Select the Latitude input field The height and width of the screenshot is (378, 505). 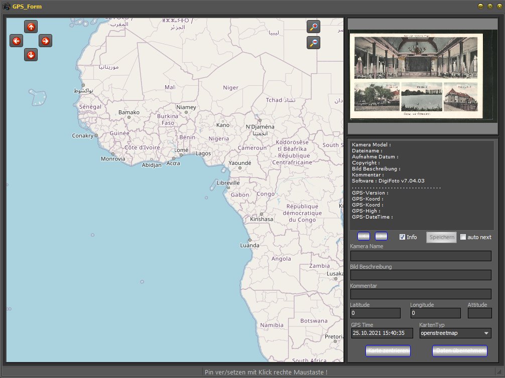tap(375, 313)
